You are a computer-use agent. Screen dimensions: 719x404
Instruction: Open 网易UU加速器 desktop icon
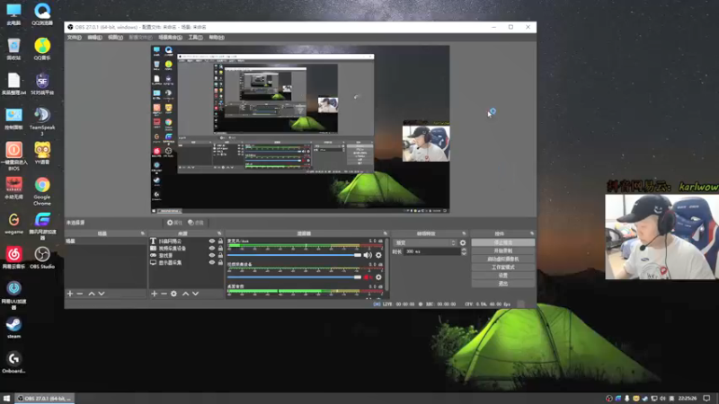click(13, 295)
